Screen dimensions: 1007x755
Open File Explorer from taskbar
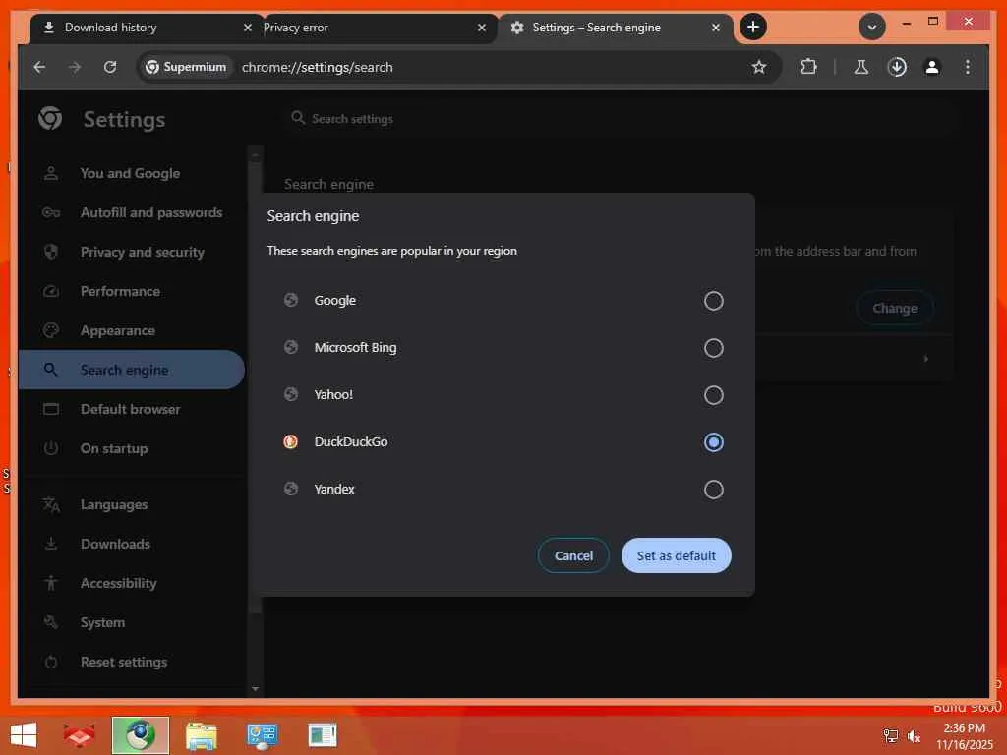[x=201, y=735]
